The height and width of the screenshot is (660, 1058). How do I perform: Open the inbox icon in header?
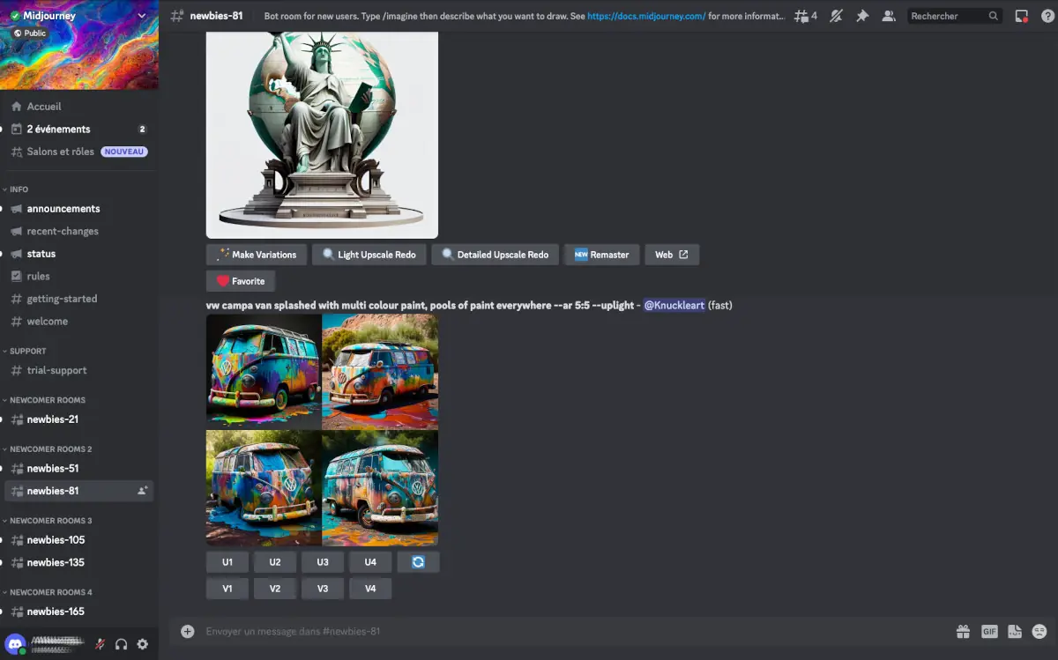[1021, 16]
